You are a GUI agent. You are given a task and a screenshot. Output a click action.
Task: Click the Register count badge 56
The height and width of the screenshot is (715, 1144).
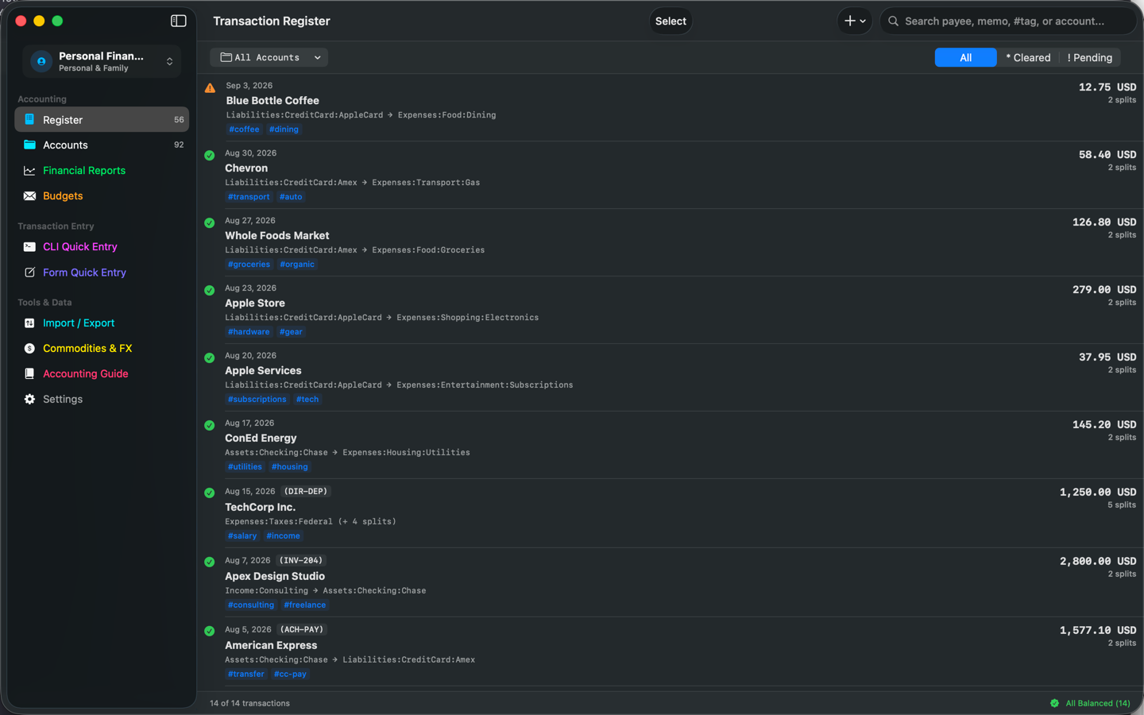coord(179,120)
